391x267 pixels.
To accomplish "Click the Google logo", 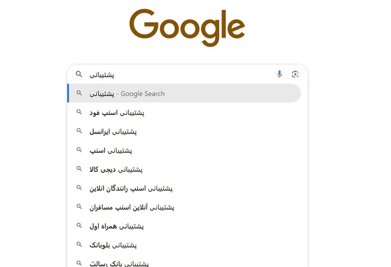I will click(x=187, y=27).
